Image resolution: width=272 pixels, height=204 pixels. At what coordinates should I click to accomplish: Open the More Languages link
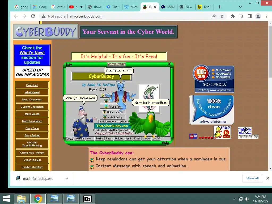[32, 121]
